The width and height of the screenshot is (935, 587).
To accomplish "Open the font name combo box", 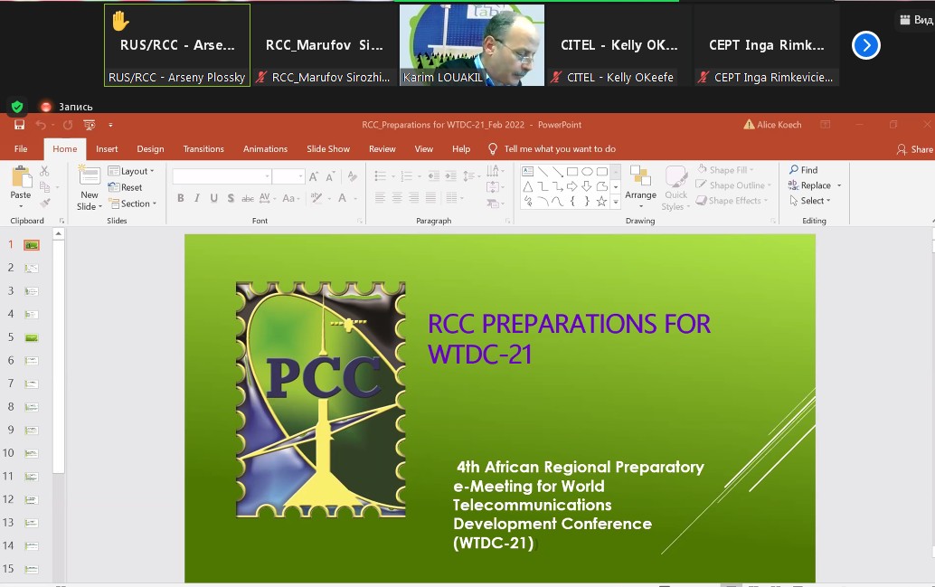I will pyautogui.click(x=222, y=176).
